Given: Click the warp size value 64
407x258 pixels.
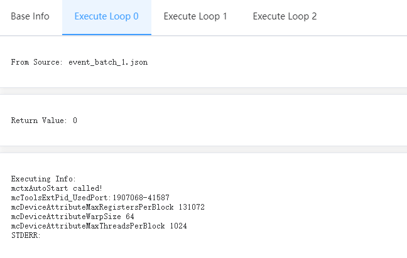Looking at the screenshot, I should [130, 217].
